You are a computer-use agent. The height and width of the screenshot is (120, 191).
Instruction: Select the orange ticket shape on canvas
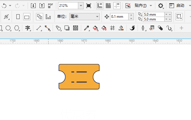click(x=79, y=77)
